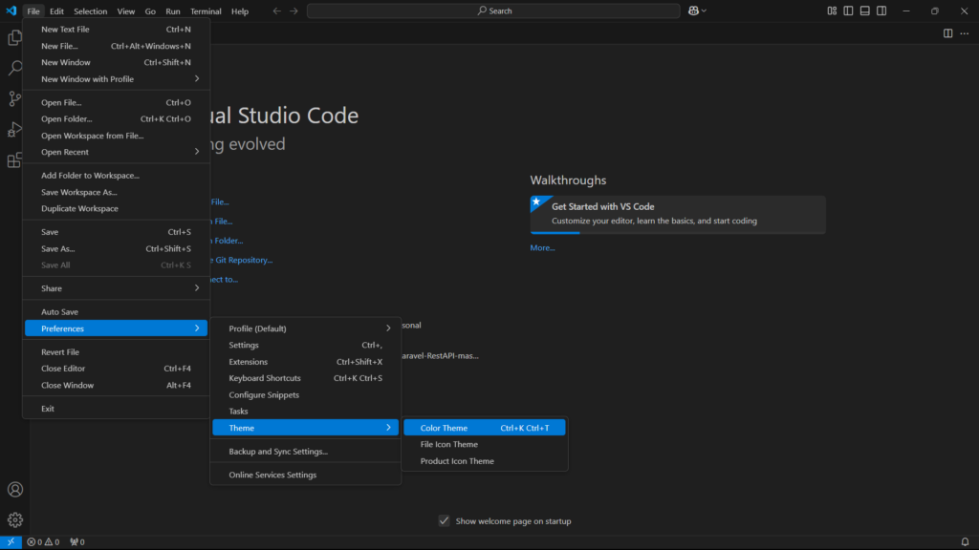Open the Edit menu
Screen dimensions: 979x550
pyautogui.click(x=56, y=11)
